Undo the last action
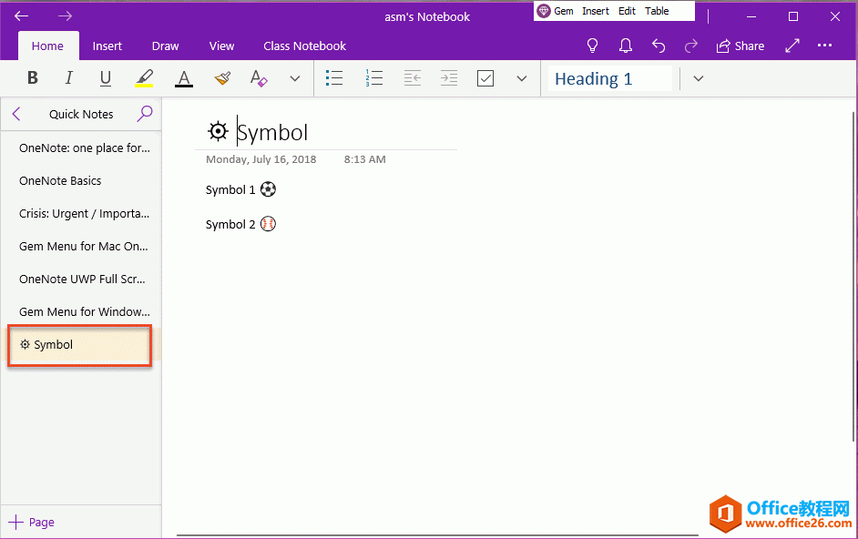 click(x=658, y=46)
